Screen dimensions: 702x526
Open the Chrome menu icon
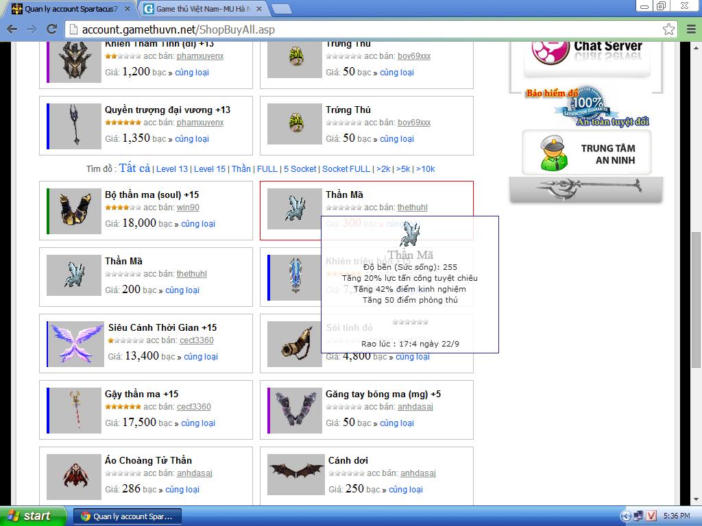(x=691, y=29)
